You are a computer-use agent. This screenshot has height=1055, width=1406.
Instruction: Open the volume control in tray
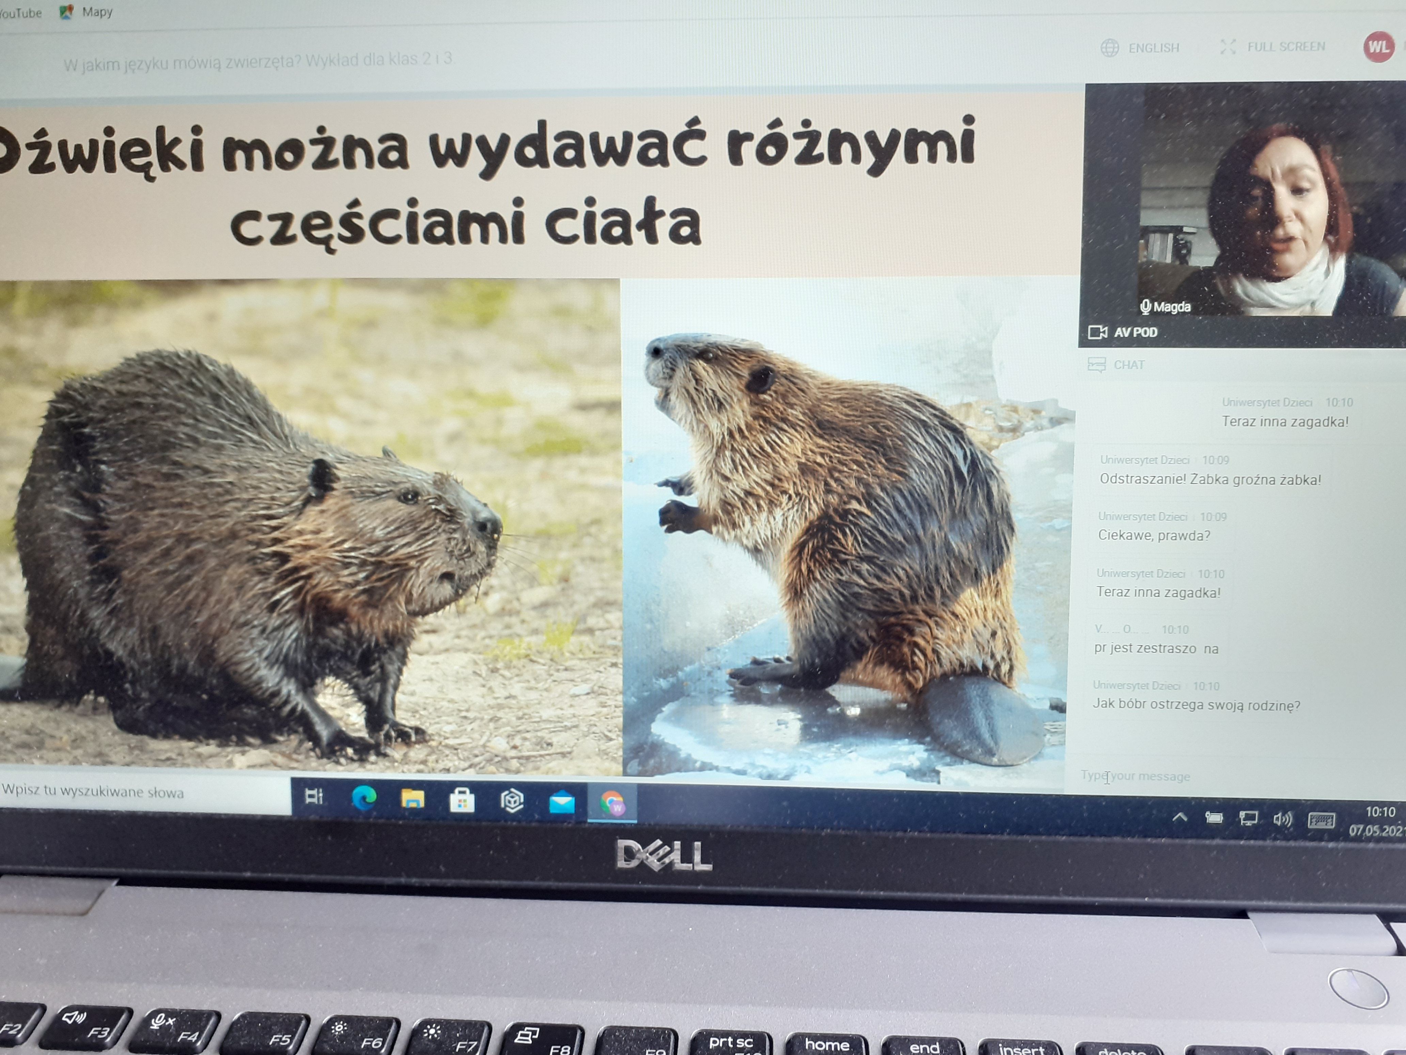pyautogui.click(x=1283, y=819)
